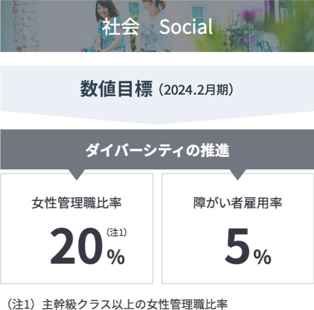Click the (2024.2月期) period label
Viewport: 314px width, 310px height.
tap(196, 90)
